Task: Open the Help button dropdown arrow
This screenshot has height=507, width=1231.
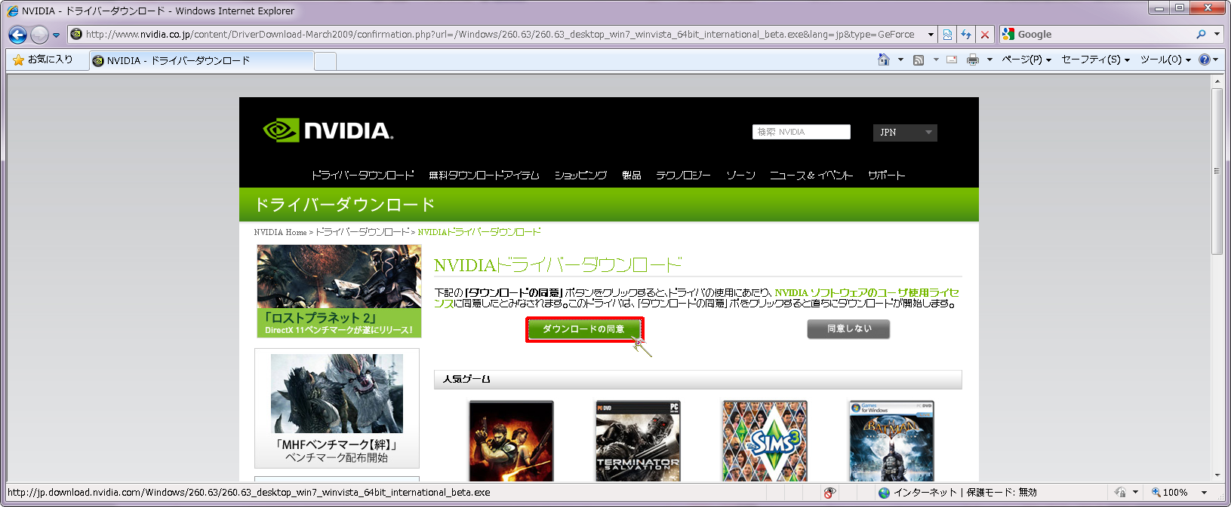Action: pyautogui.click(x=1216, y=60)
